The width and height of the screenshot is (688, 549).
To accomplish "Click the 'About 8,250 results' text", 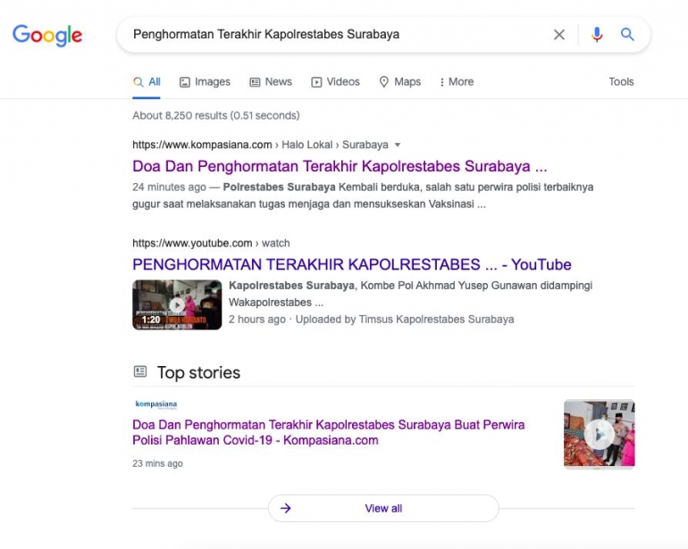I will pos(216,115).
